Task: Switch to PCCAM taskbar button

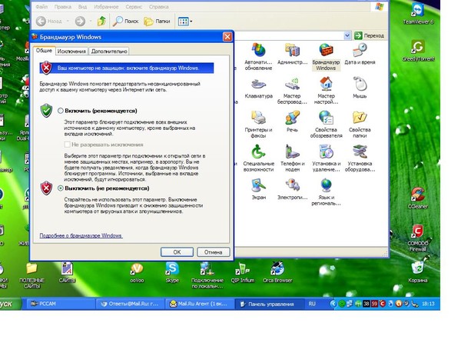Action: 60,304
